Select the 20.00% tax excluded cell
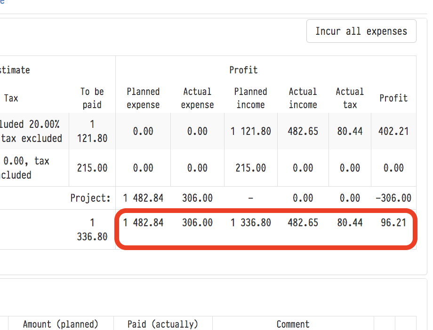This screenshot has height=330, width=433. pyautogui.click(x=32, y=132)
